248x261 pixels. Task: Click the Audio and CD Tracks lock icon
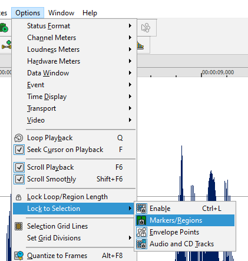point(141,244)
